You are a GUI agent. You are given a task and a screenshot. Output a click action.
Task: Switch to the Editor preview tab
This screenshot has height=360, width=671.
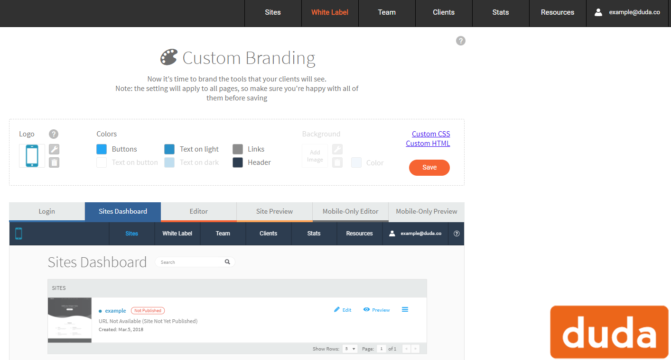[x=198, y=212]
